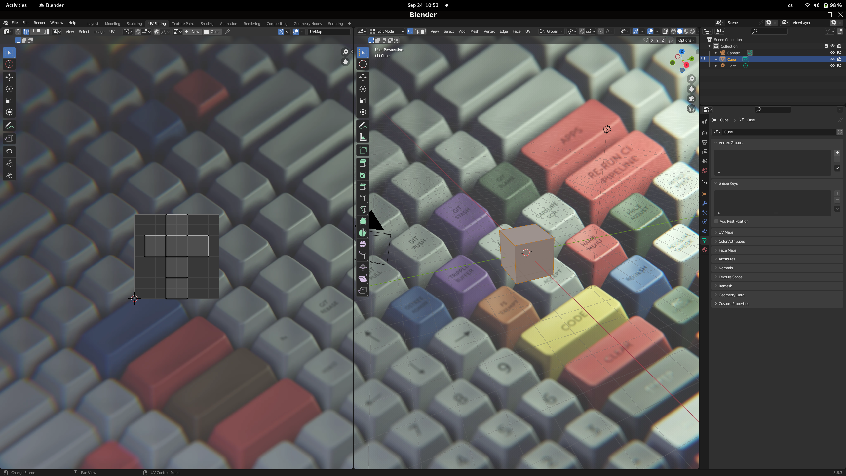Select the Loop Cut tool
The width and height of the screenshot is (846, 476).
tap(363, 198)
